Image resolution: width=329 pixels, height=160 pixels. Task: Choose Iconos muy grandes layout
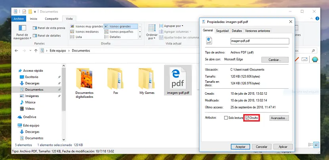86,27
